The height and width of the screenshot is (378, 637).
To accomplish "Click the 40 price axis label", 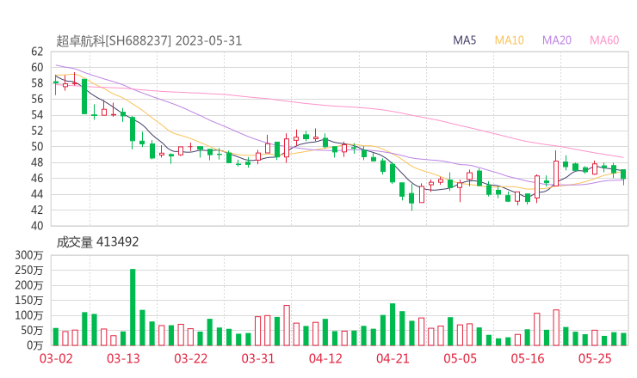I will (37, 225).
